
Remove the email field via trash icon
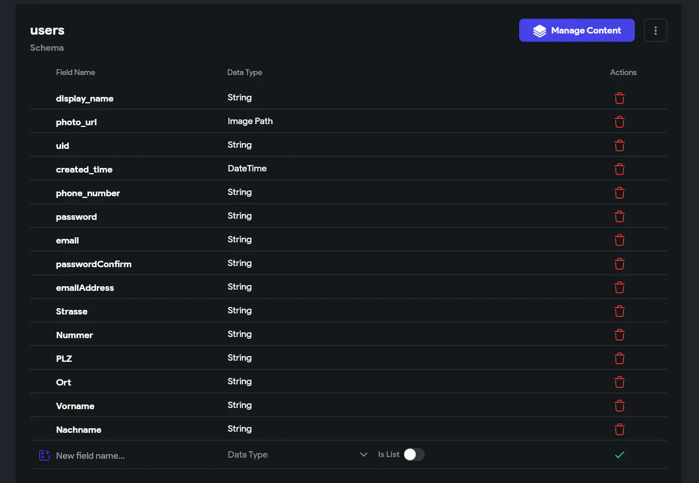point(619,240)
